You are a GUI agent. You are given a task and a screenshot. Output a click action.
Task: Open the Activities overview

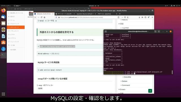coord(6,6)
